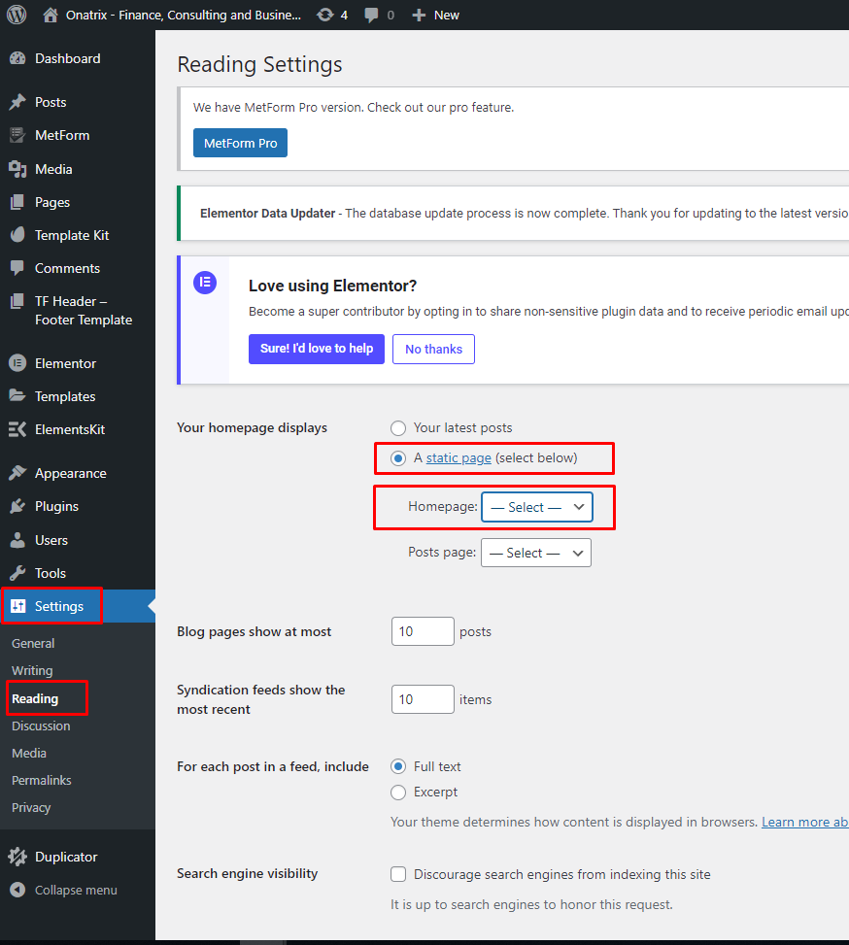This screenshot has height=945, width=849.
Task: Click the Duplicator gear icon
Action: [17, 857]
